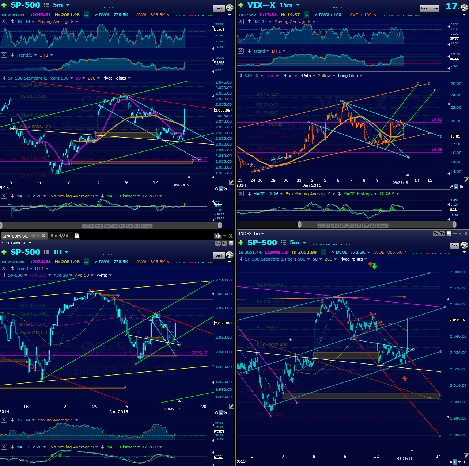
Task: Click the green plus icon in the top-left SP-500 5m chart
Action: click(4, 5)
